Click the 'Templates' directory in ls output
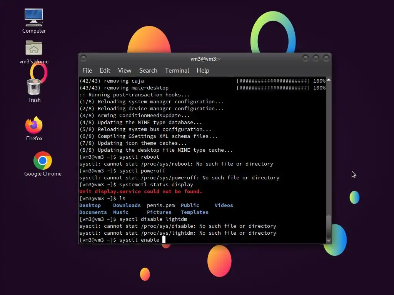Screen dimensions: 394x295 point(195,212)
